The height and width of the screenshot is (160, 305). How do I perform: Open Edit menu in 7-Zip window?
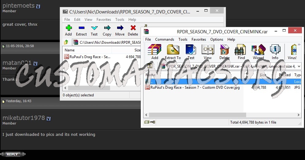point(77,20)
